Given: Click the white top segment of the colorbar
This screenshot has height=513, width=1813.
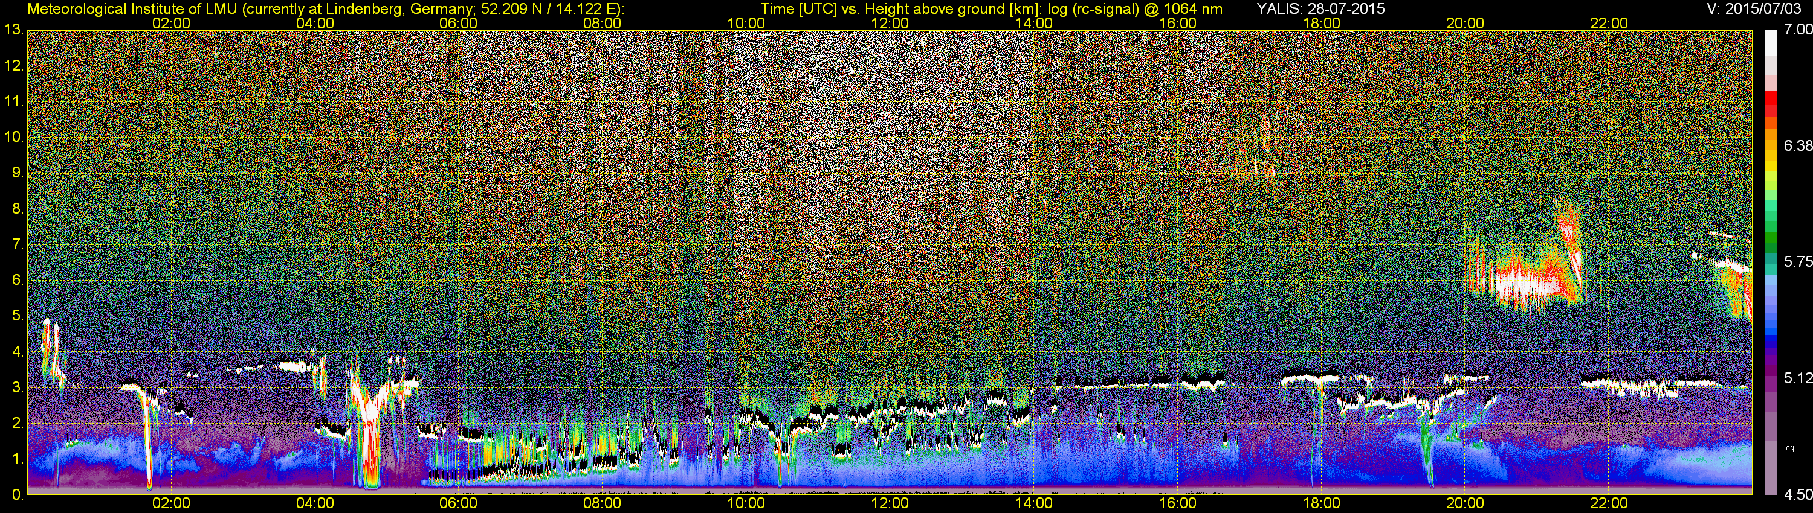Looking at the screenshot, I should coord(1771,43).
